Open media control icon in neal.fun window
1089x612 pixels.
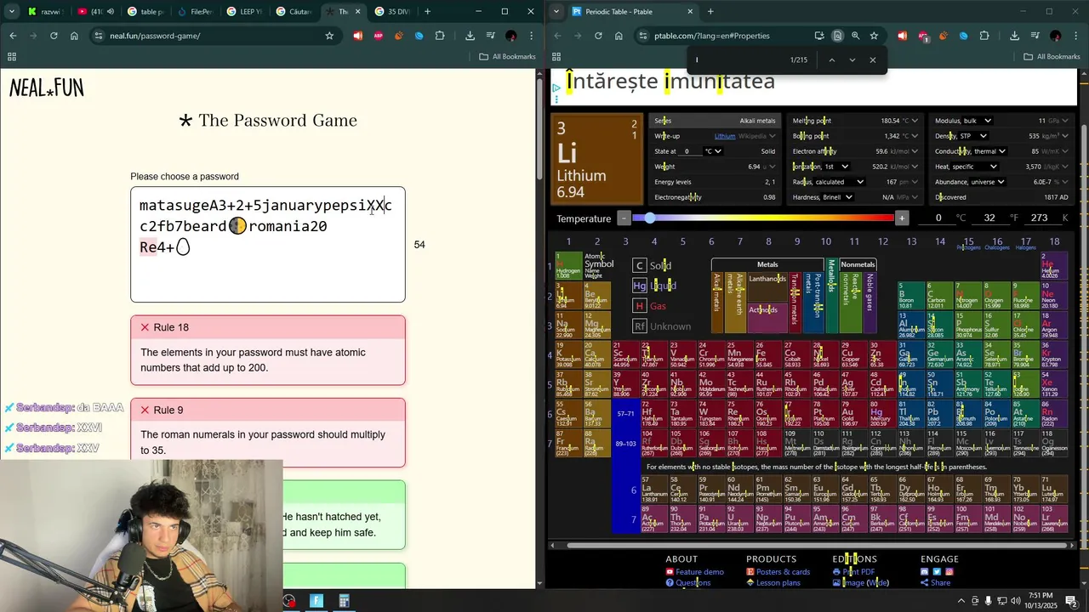(x=491, y=36)
